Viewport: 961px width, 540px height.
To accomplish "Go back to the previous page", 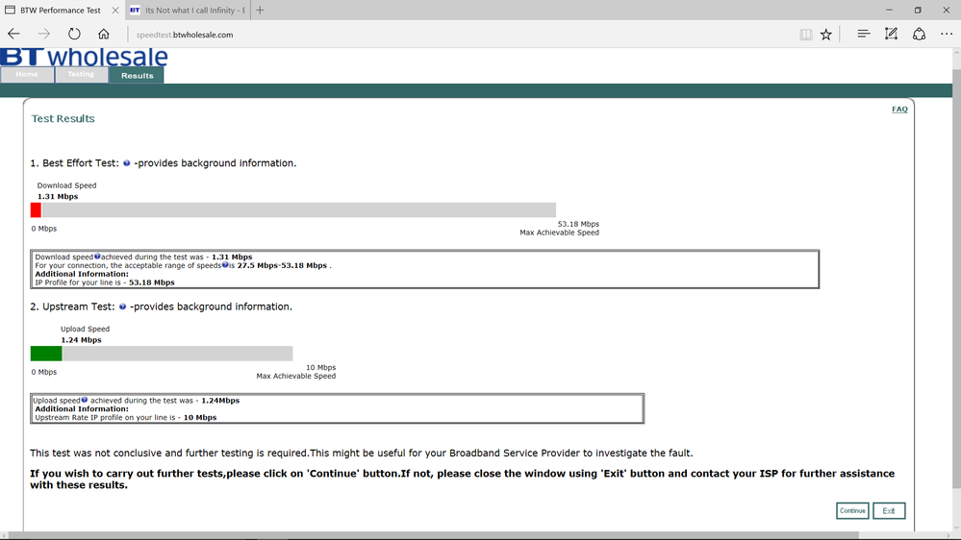I will click(x=13, y=35).
